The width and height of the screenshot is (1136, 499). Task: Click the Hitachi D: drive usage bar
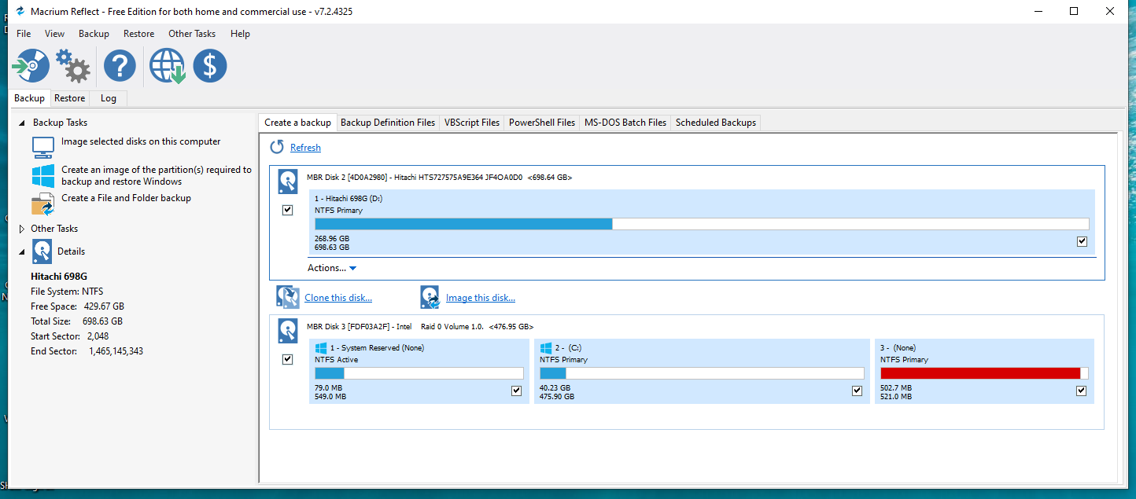702,224
